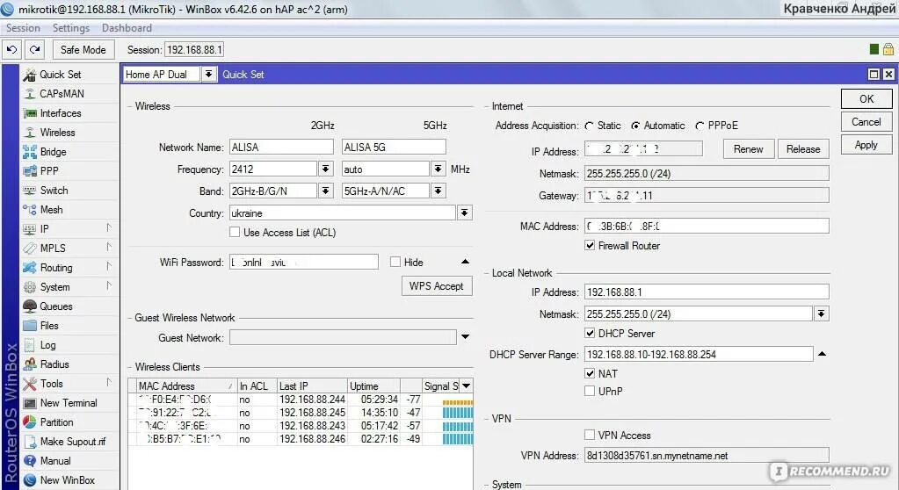
Task: Enable UPnP checkbox
Action: pos(590,391)
